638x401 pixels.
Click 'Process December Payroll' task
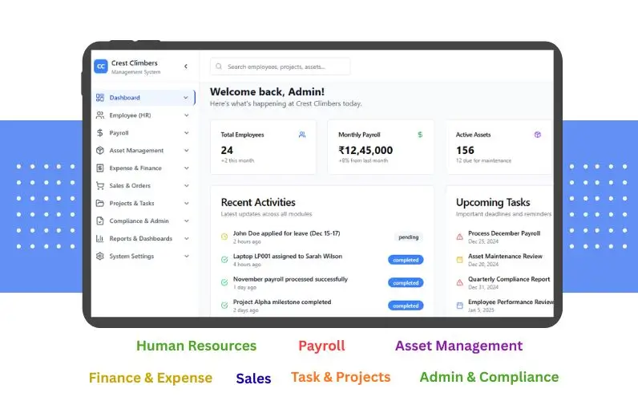click(504, 233)
